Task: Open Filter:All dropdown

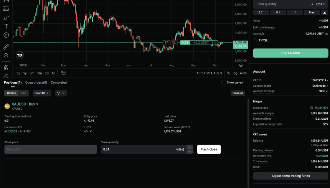Action: [42, 93]
